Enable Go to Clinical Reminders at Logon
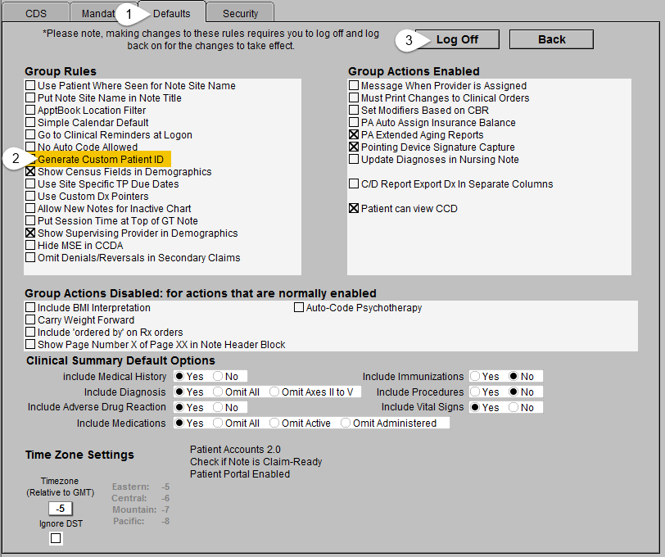665x557 pixels. coord(30,135)
